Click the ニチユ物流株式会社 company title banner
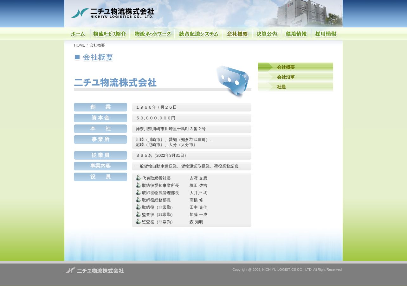 click(x=115, y=83)
